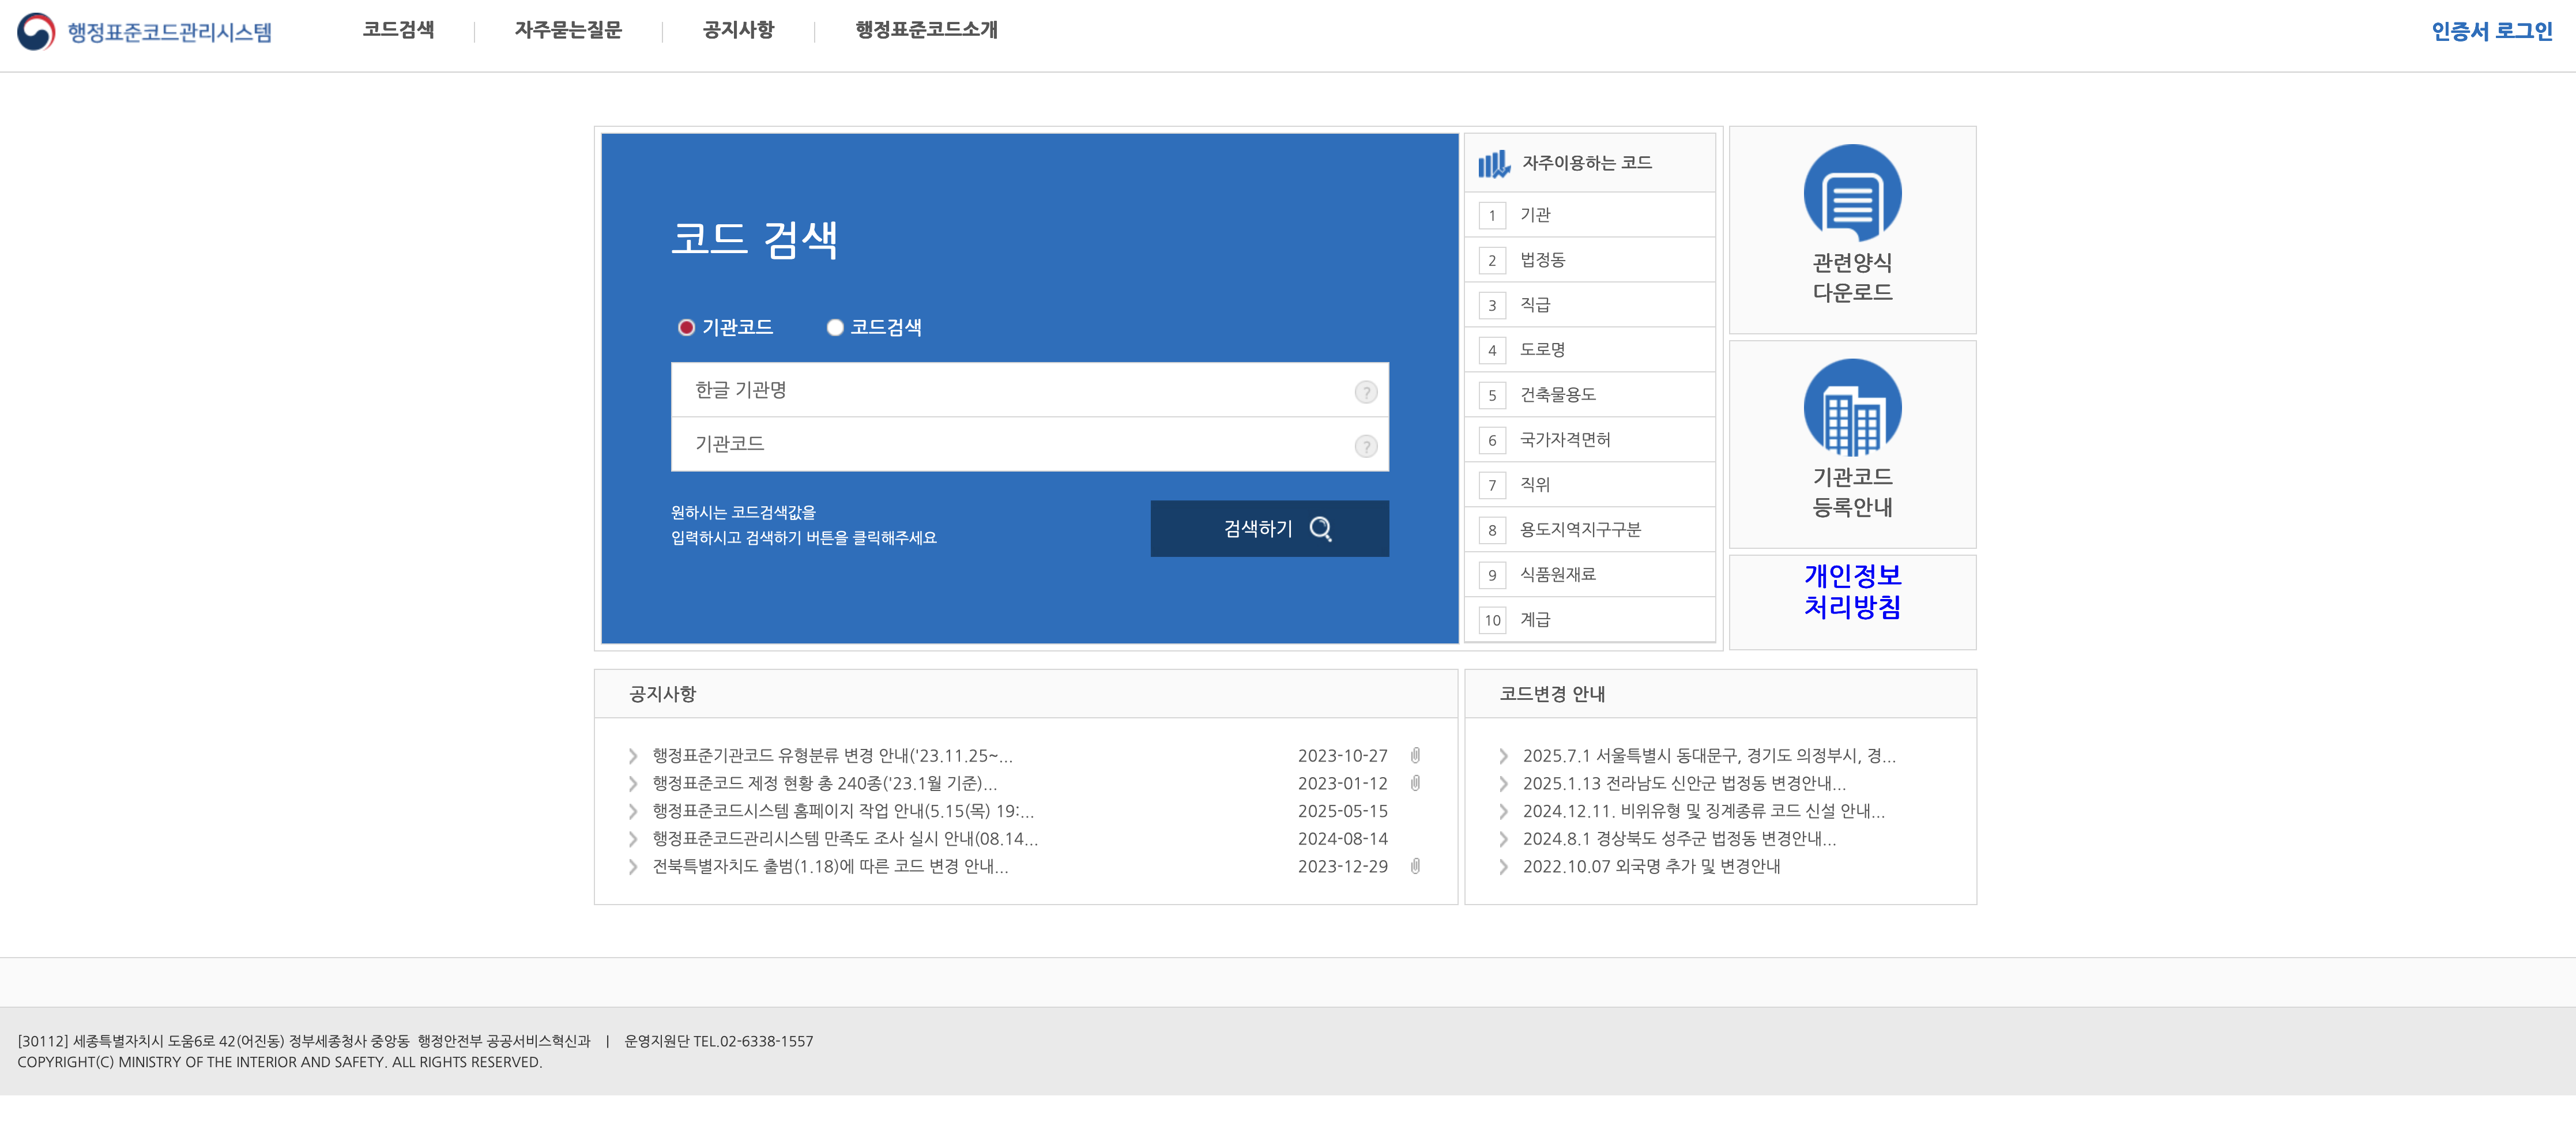Screen dimensions: 2576x1130
Task: Open the 자주묻는질문 menu
Action: click(x=570, y=31)
